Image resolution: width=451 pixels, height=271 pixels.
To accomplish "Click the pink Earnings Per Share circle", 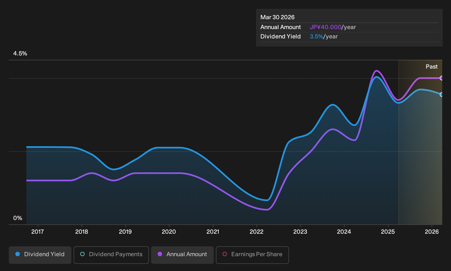I will point(225,254).
